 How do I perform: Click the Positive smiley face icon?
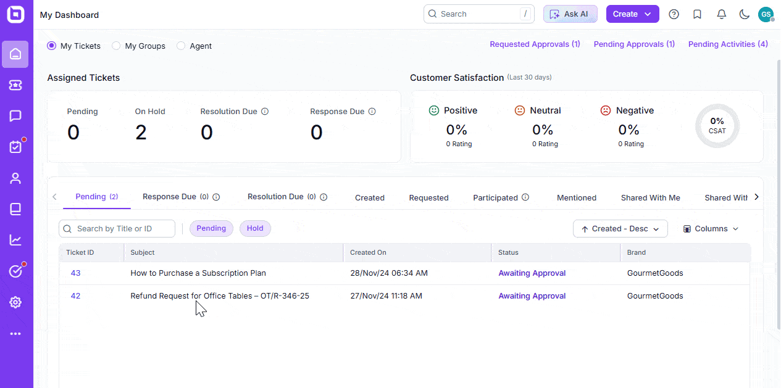[x=434, y=110]
